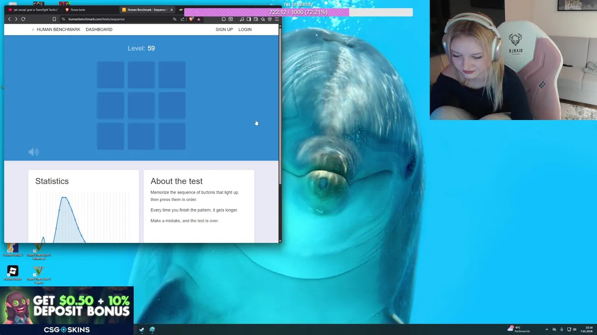Go forward in the browser
Viewport: 597px width, 335px height.
click(x=16, y=19)
